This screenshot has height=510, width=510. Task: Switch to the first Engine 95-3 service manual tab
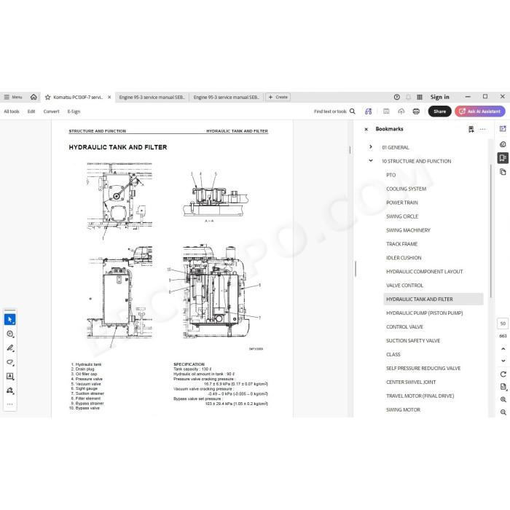[x=152, y=97]
